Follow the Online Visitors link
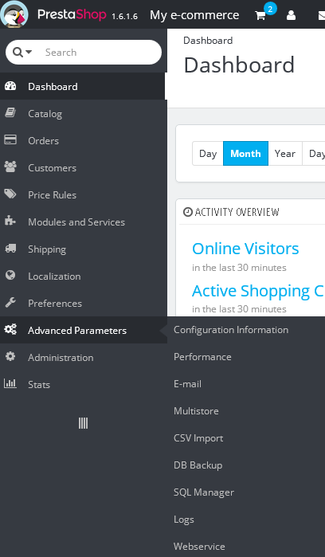 click(x=245, y=249)
